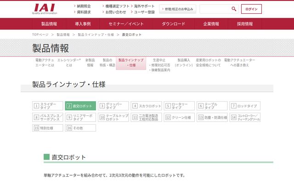Click the 直交ロボット section heading
The image size is (294, 184).
pyautogui.click(x=68, y=157)
